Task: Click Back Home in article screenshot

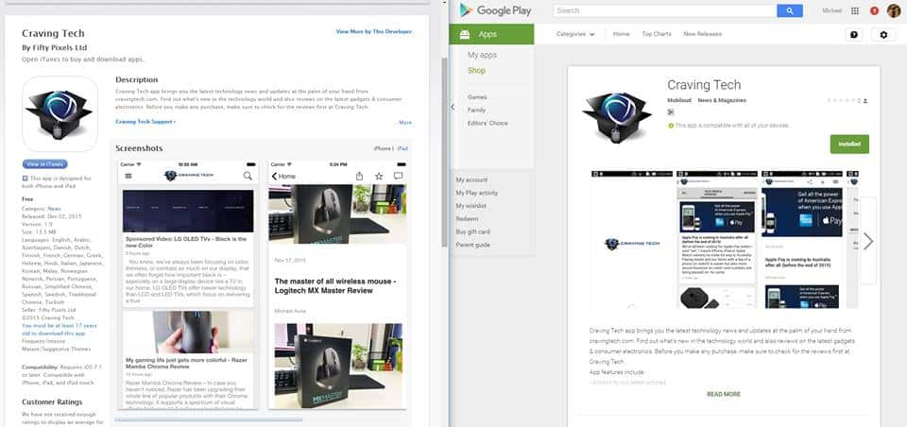Action: click(x=283, y=176)
